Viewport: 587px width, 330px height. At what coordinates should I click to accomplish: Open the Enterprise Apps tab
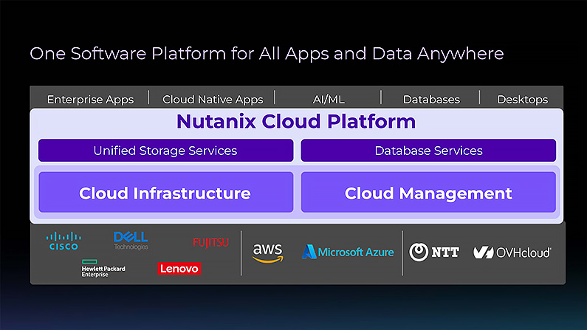(x=90, y=99)
